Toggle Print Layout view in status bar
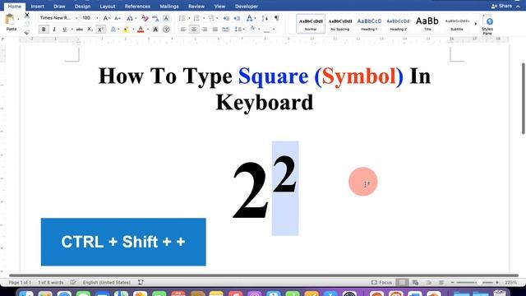This screenshot has height=296, width=526. pyautogui.click(x=402, y=283)
